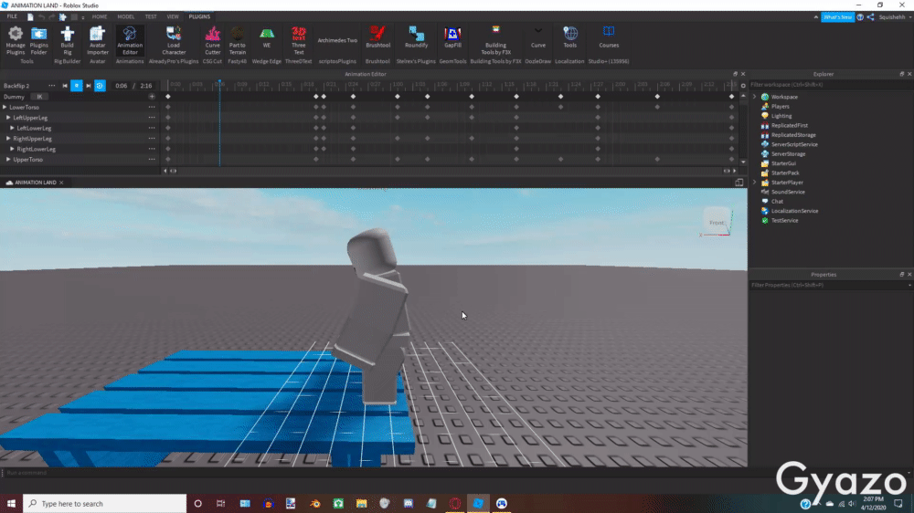The width and height of the screenshot is (914, 513).
Task: Select ServerScriptService in the Explorer
Action: [x=794, y=144]
